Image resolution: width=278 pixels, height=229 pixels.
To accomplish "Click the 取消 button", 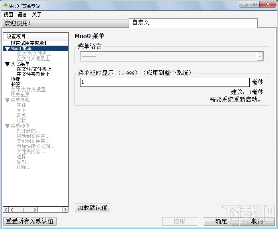I will (257, 221).
